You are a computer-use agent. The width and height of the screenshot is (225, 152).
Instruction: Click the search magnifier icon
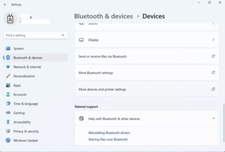pos(63,35)
